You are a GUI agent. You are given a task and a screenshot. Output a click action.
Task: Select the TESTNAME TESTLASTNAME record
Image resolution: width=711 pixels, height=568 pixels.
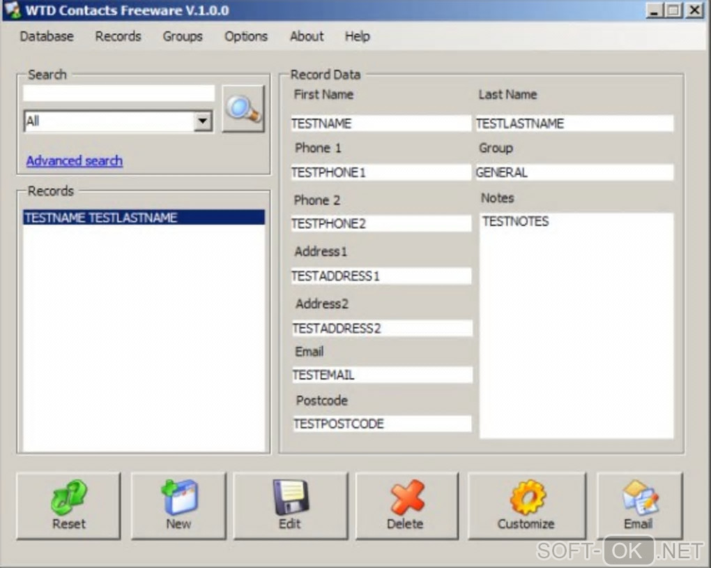144,218
